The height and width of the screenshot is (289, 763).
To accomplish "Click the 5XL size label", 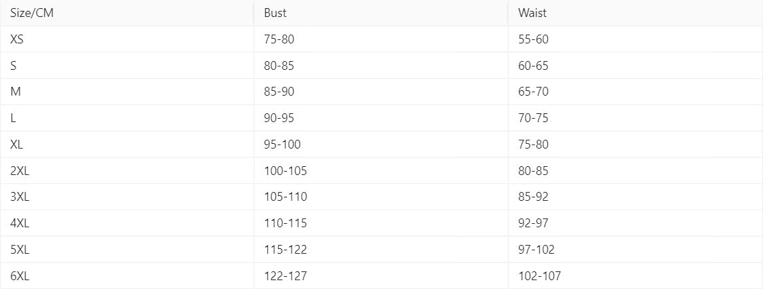I will [20, 250].
